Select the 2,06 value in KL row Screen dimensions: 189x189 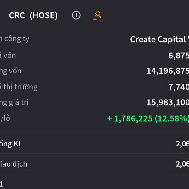[x=182, y=144]
